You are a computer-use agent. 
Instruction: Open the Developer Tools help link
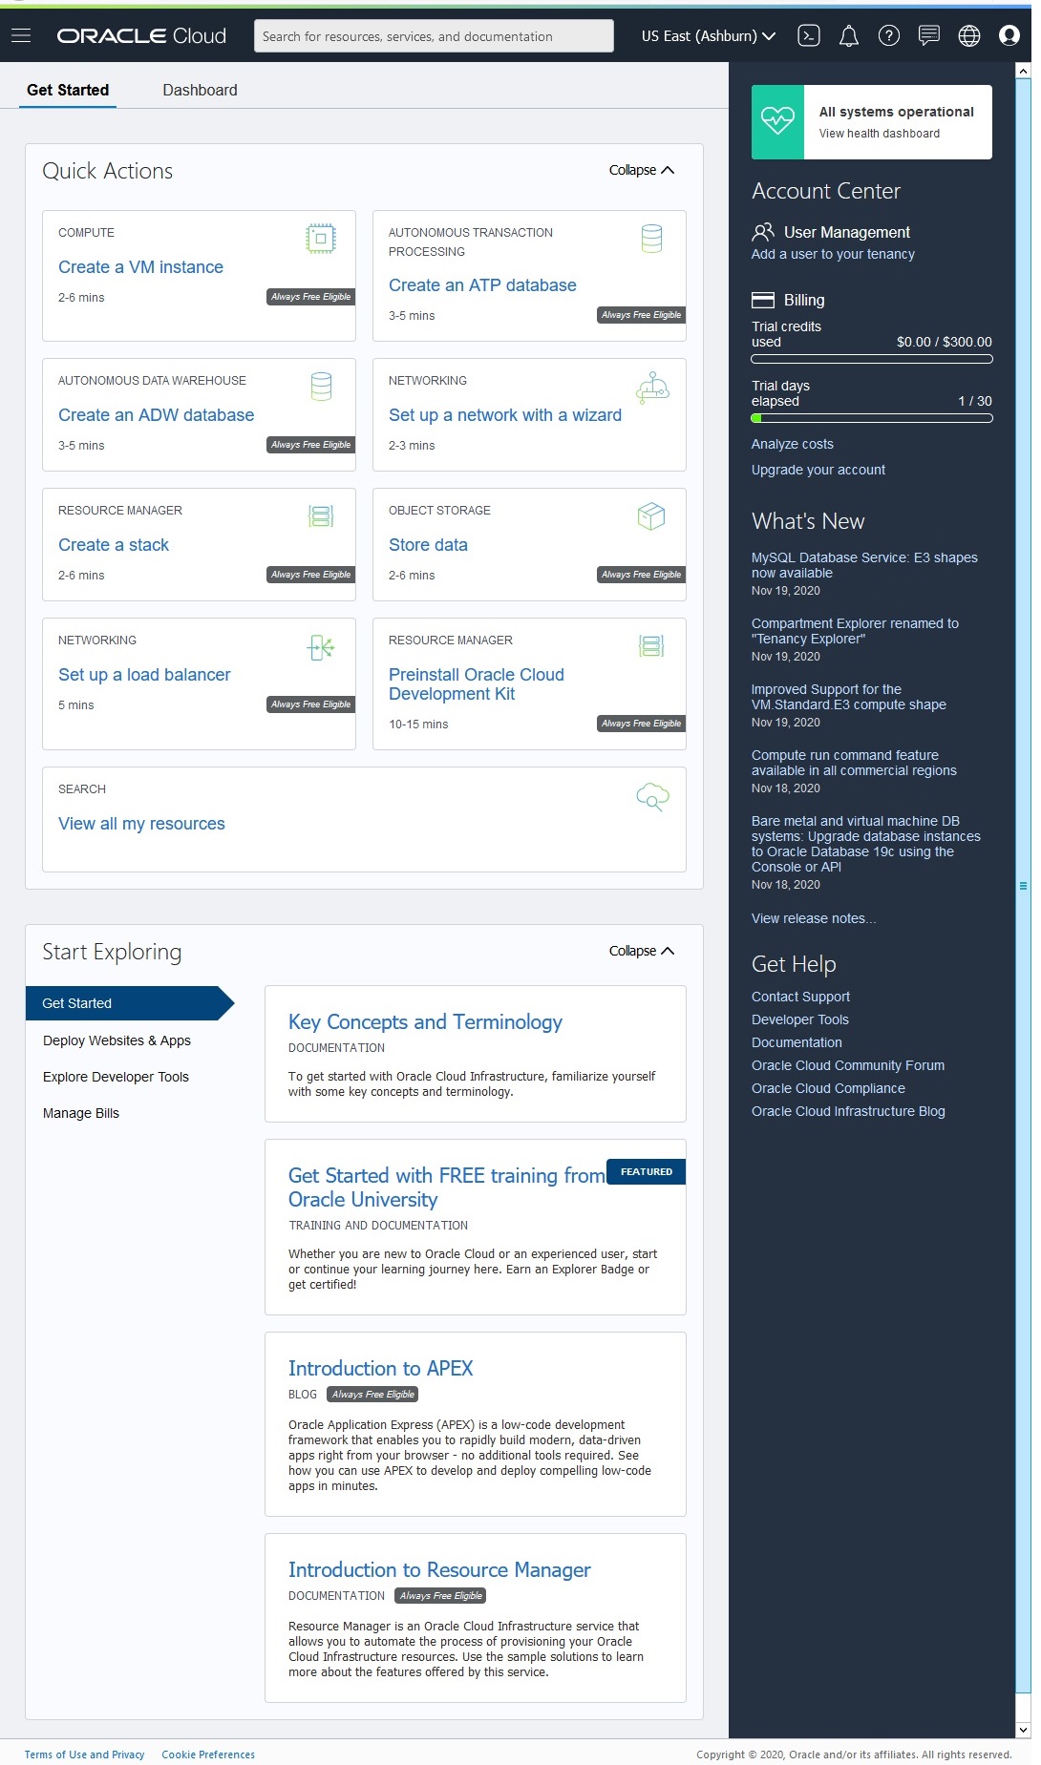tap(800, 1019)
